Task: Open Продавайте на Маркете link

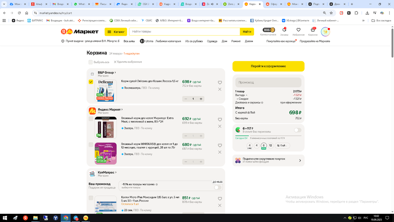Action: click(x=315, y=41)
